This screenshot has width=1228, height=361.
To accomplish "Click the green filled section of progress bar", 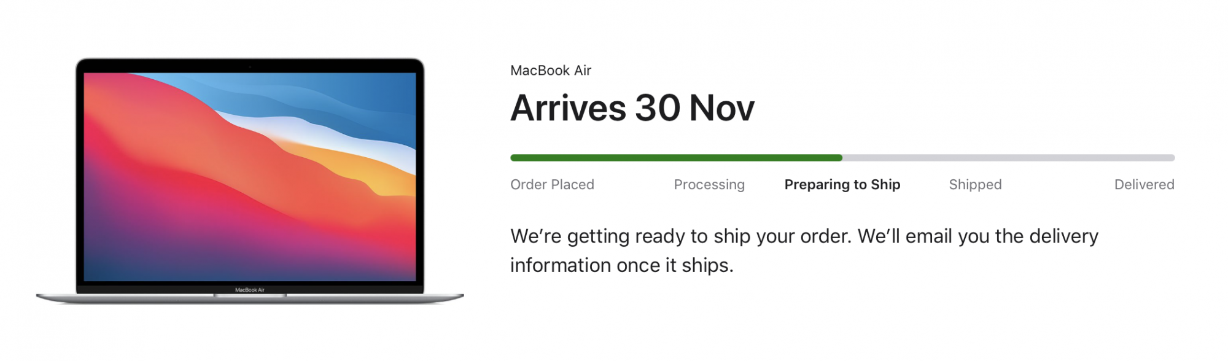I will (x=676, y=158).
